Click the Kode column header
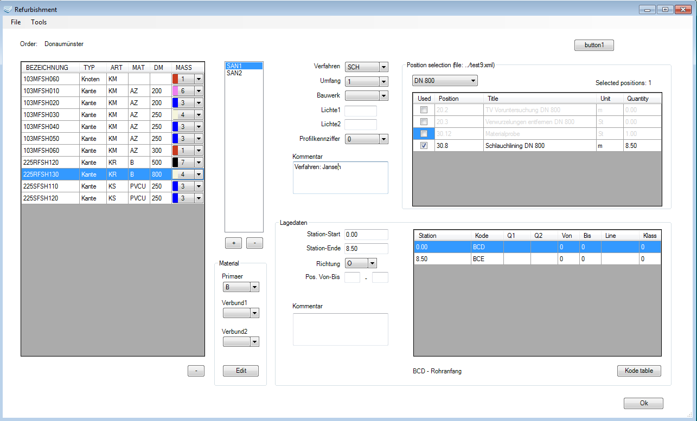The height and width of the screenshot is (421, 697). [x=487, y=236]
